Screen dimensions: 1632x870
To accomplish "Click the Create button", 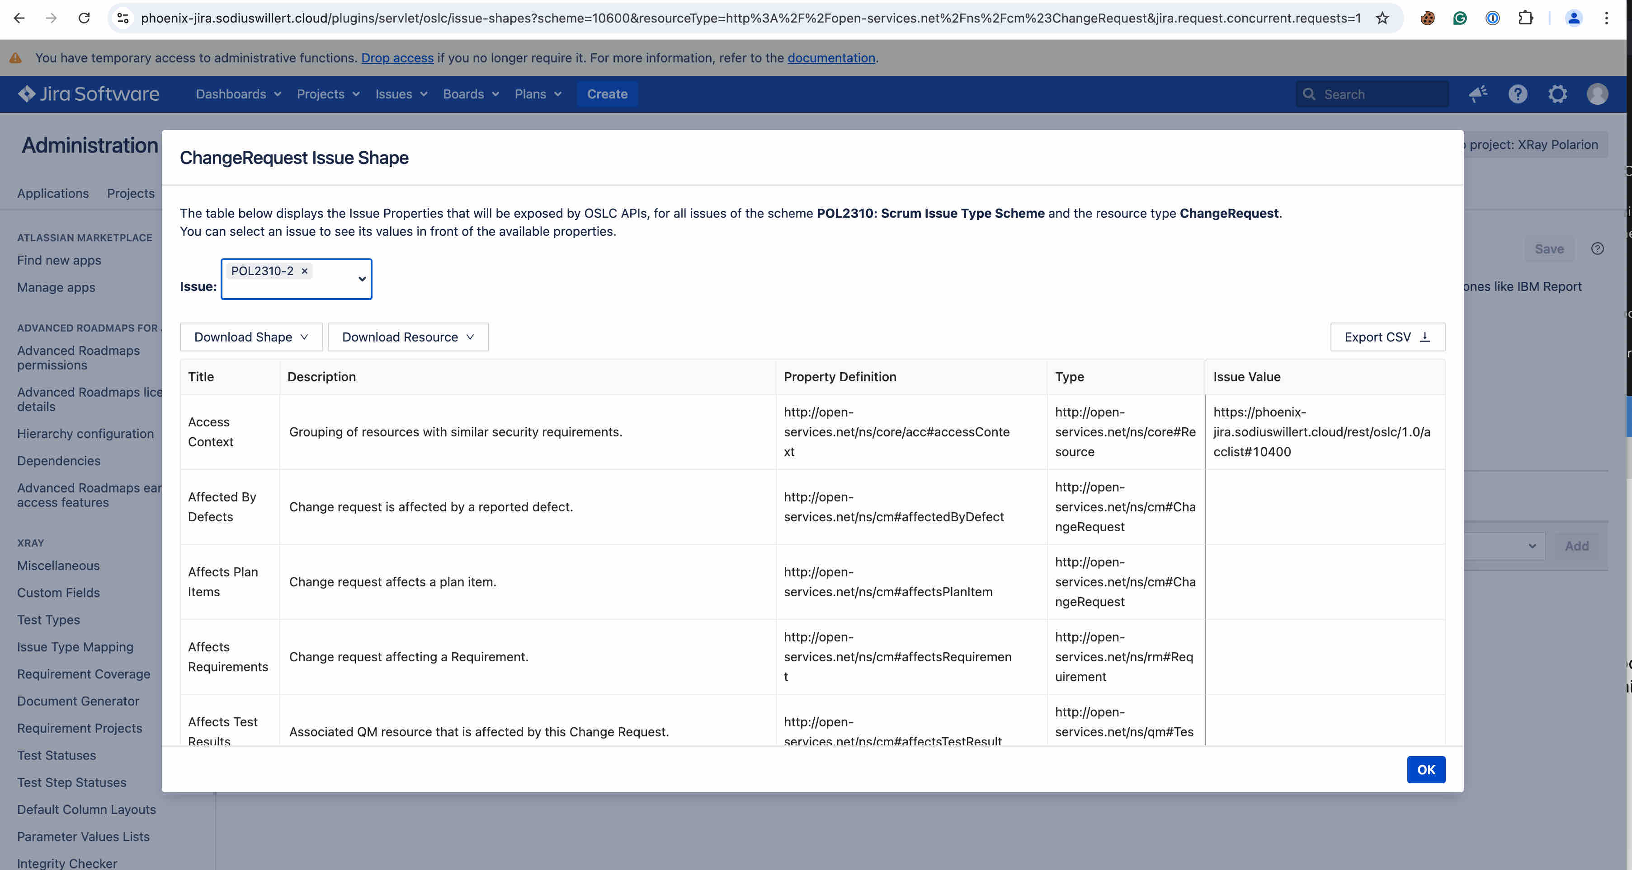I will click(x=607, y=94).
